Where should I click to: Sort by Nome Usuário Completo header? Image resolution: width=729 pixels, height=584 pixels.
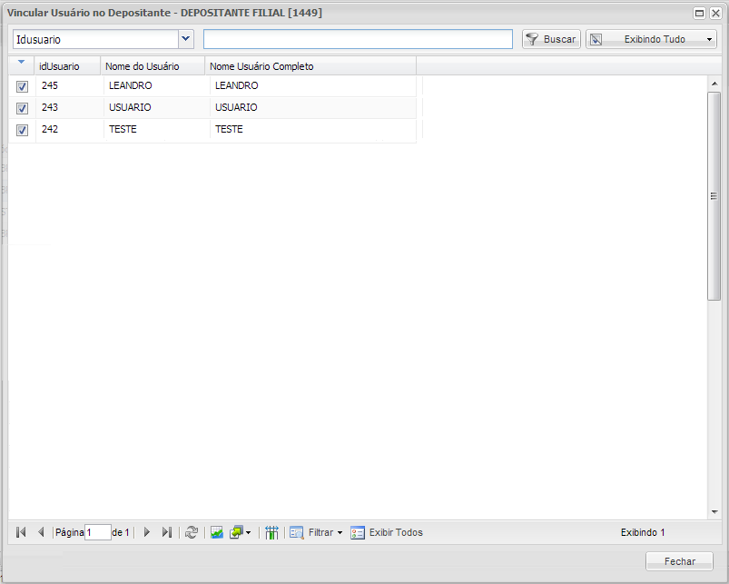tap(310, 66)
